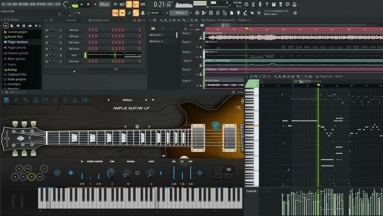The image size is (383, 216).
Task: Click the transport pause button
Action: tap(82, 4)
